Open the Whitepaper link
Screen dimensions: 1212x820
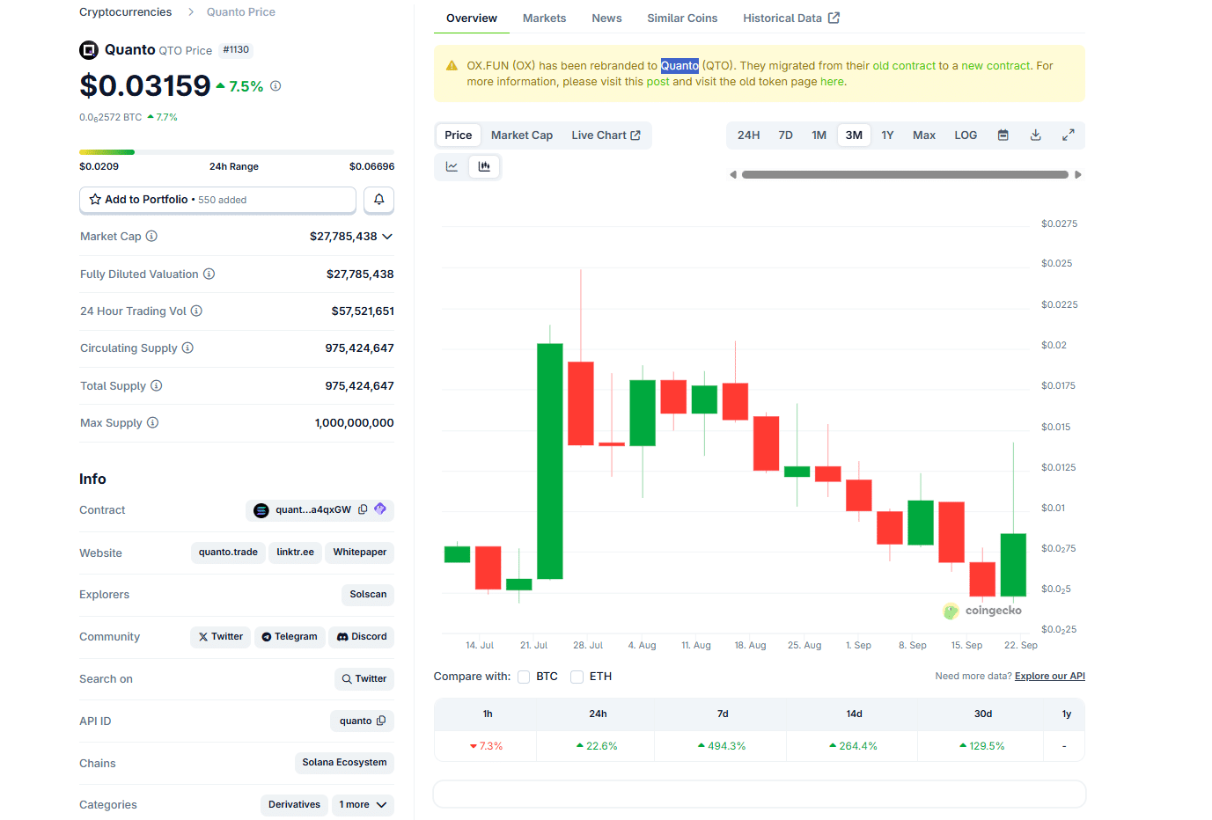359,552
